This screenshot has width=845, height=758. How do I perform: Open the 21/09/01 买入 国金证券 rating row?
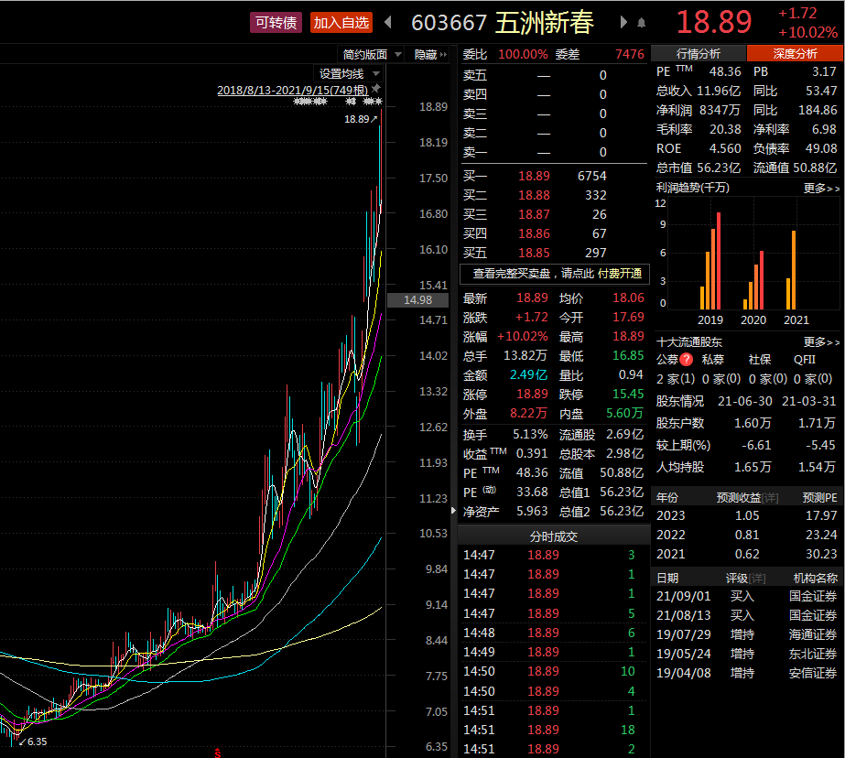[746, 596]
